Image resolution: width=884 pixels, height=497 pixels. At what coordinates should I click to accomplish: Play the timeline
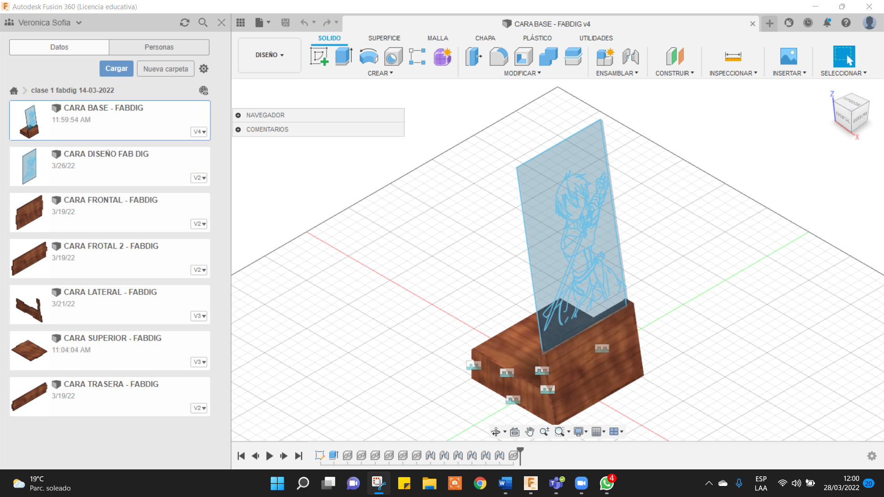(270, 456)
